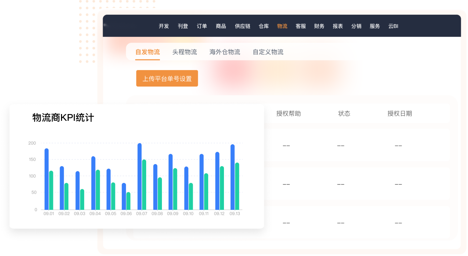The width and height of the screenshot is (468, 256).
Task: Click the blue bar for 09.07
Action: click(x=139, y=176)
